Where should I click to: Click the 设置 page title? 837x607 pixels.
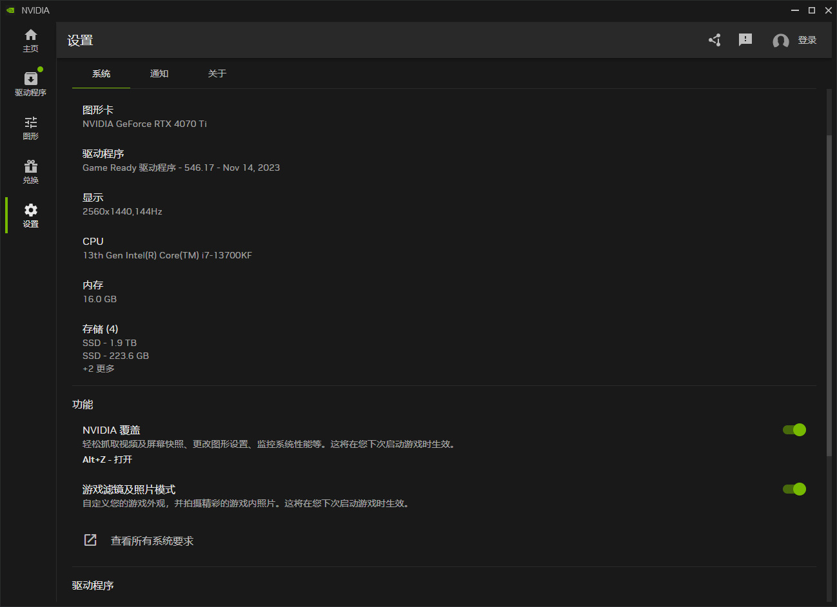80,41
